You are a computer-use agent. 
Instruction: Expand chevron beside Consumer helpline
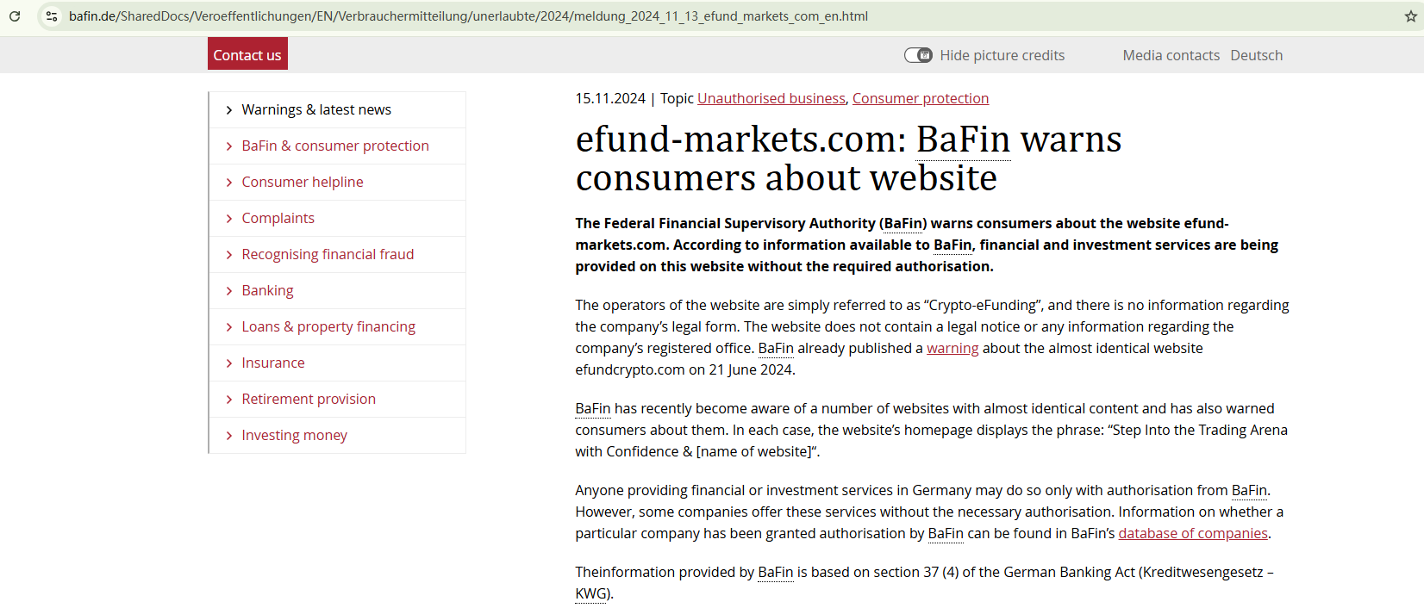point(228,183)
